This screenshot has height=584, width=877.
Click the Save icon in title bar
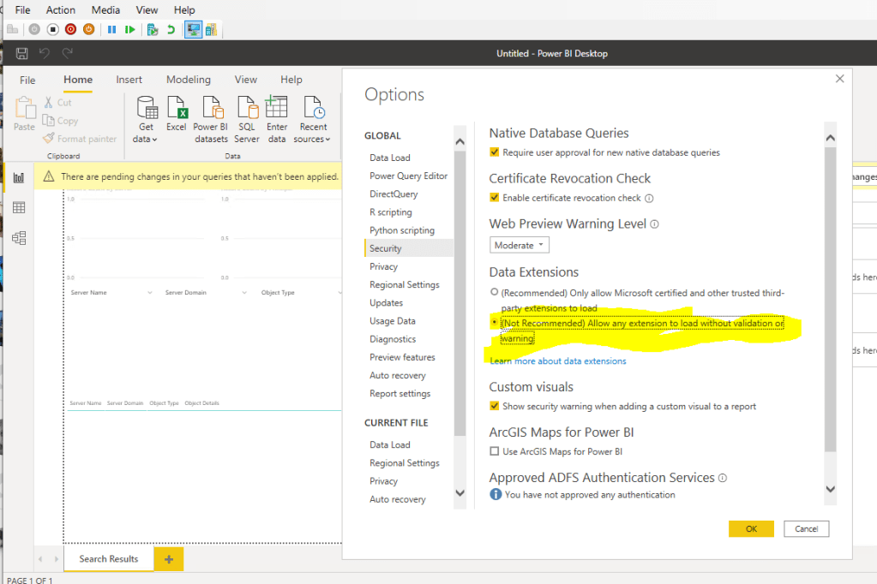22,54
